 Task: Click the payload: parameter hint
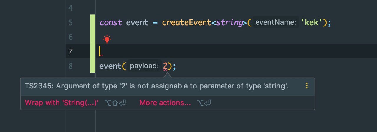coord(144,66)
